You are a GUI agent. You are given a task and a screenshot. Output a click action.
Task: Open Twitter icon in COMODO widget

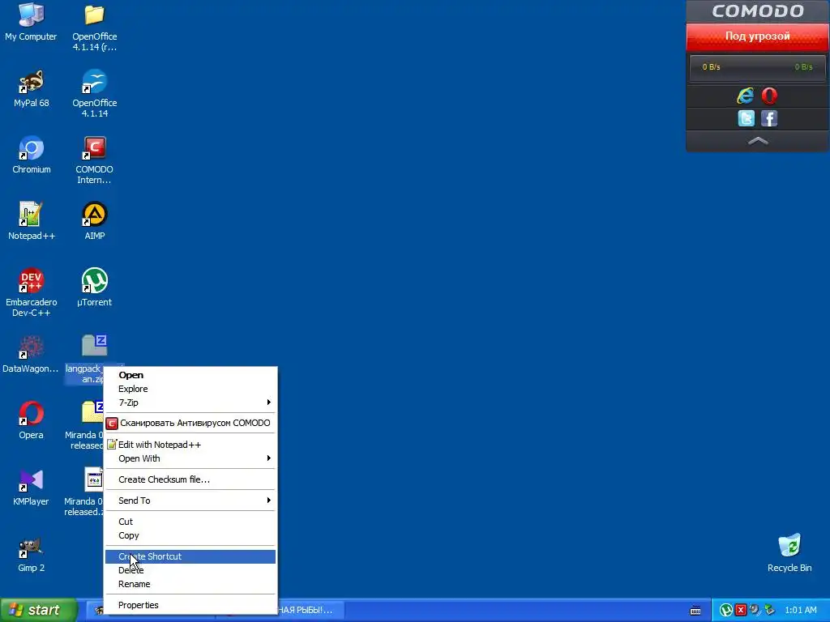[746, 118]
